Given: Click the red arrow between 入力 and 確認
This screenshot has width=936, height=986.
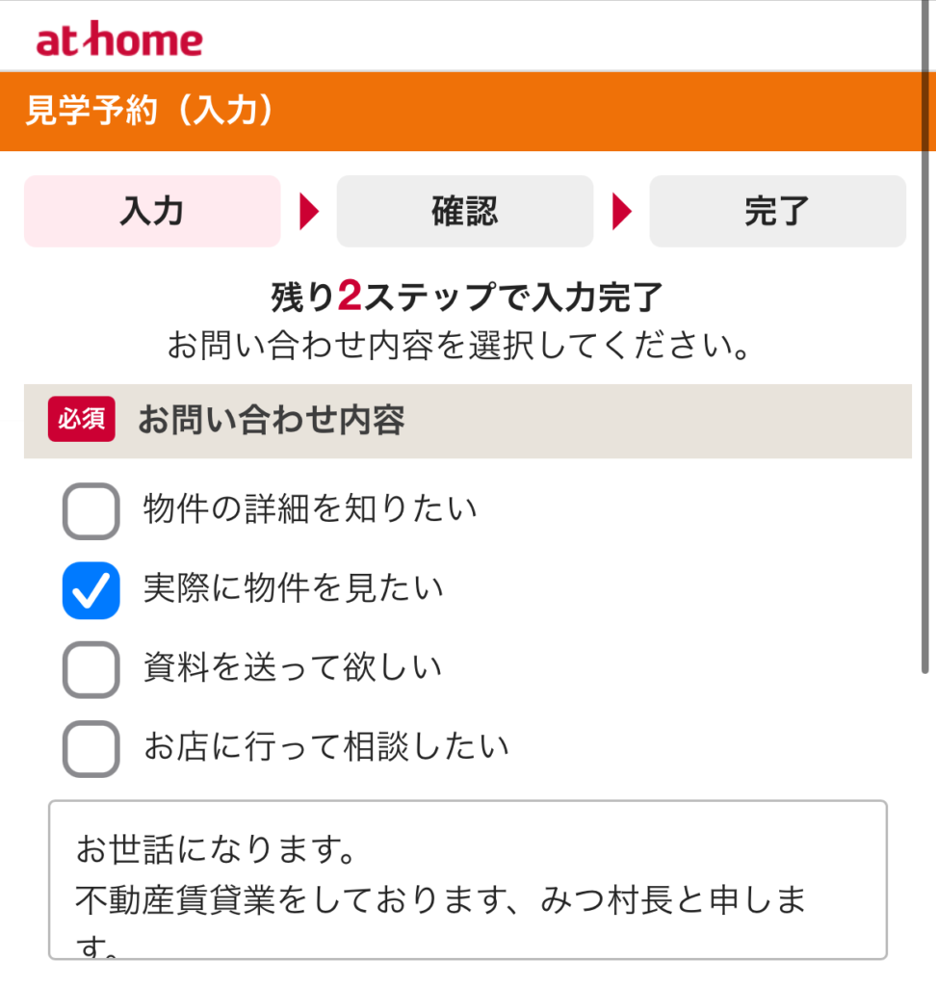Looking at the screenshot, I should pyautogui.click(x=309, y=212).
